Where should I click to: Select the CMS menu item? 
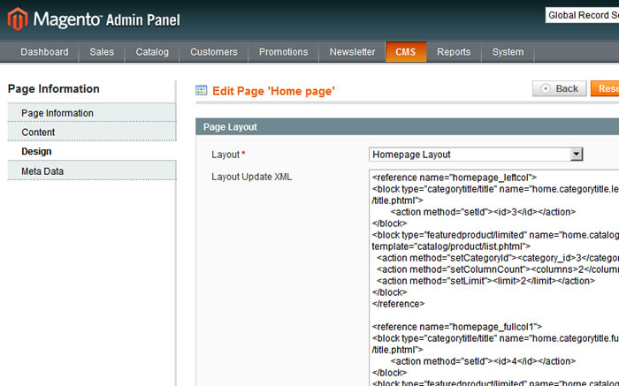point(406,52)
